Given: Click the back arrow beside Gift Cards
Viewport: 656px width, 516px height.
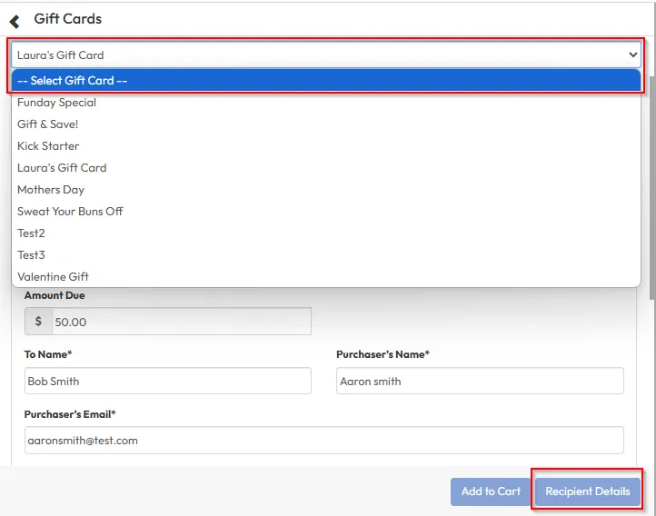Looking at the screenshot, I should click(x=15, y=20).
